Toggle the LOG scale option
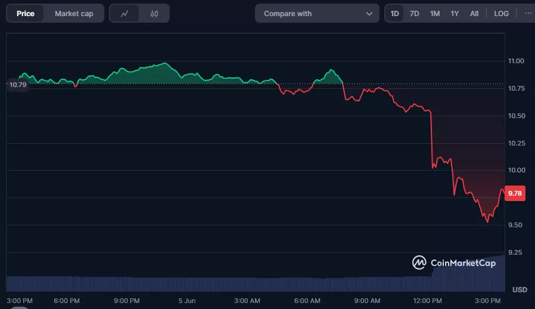The image size is (535, 309). coord(501,14)
